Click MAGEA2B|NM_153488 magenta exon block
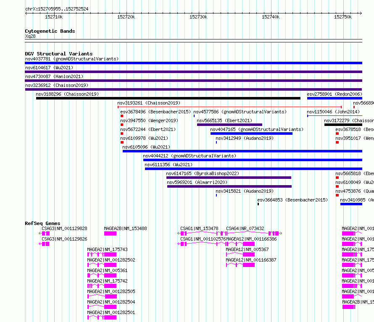374x322 pixels. click(x=110, y=233)
